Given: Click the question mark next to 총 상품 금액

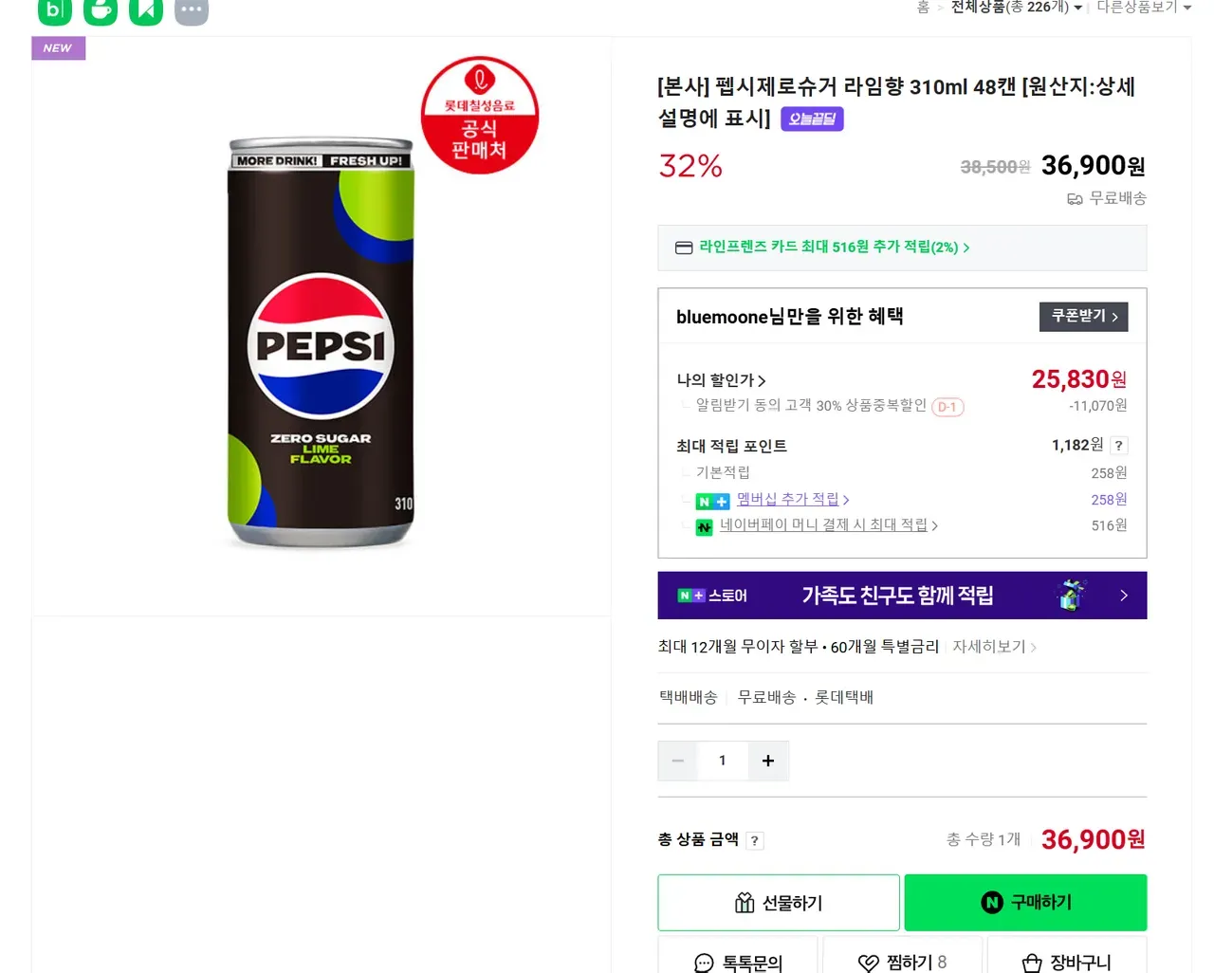Looking at the screenshot, I should 755,840.
